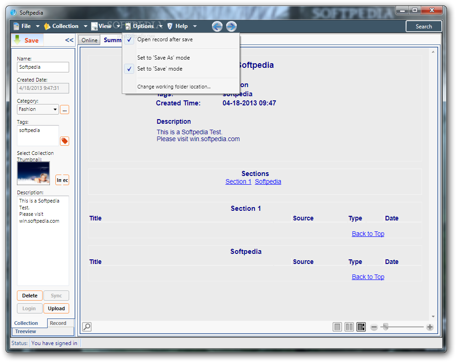Click the Collection menu icon
456x362 pixels.
click(x=47, y=27)
